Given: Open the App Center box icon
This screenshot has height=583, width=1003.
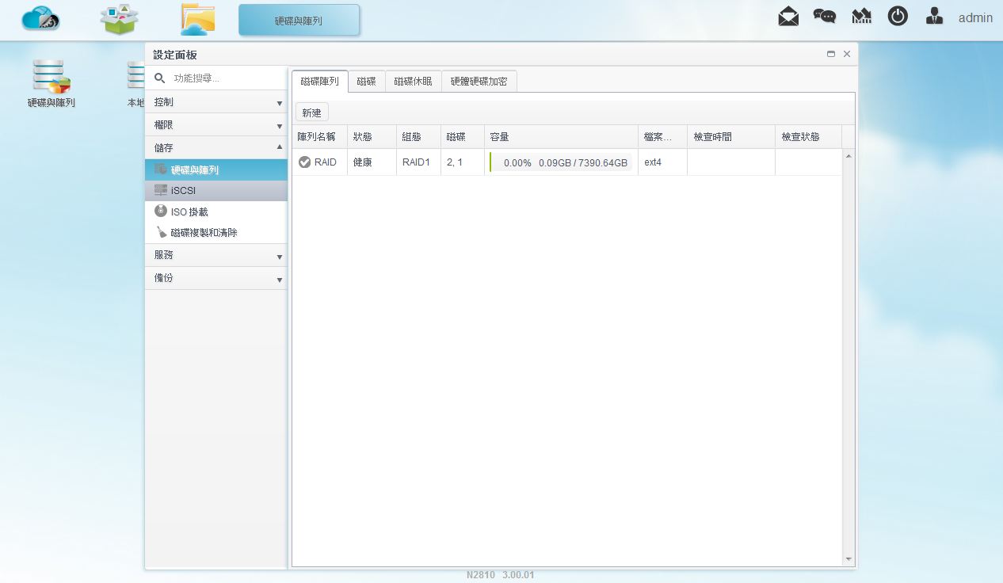Looking at the screenshot, I should (120, 20).
